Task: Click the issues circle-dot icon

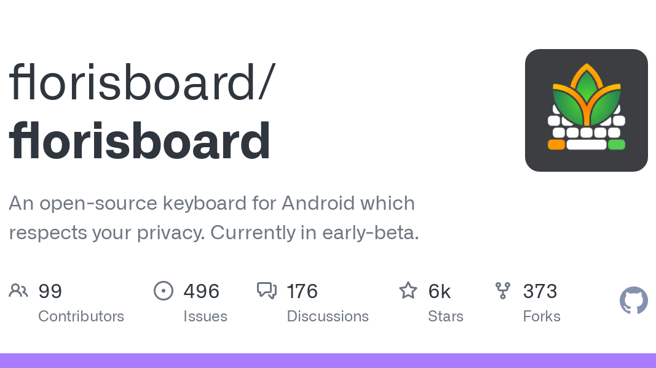Action: [x=163, y=291]
